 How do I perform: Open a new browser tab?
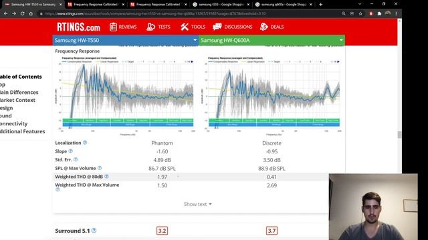[321, 5]
